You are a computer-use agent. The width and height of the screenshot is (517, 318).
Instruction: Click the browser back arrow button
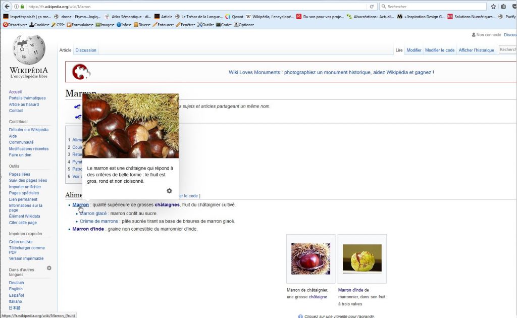(x=6, y=7)
